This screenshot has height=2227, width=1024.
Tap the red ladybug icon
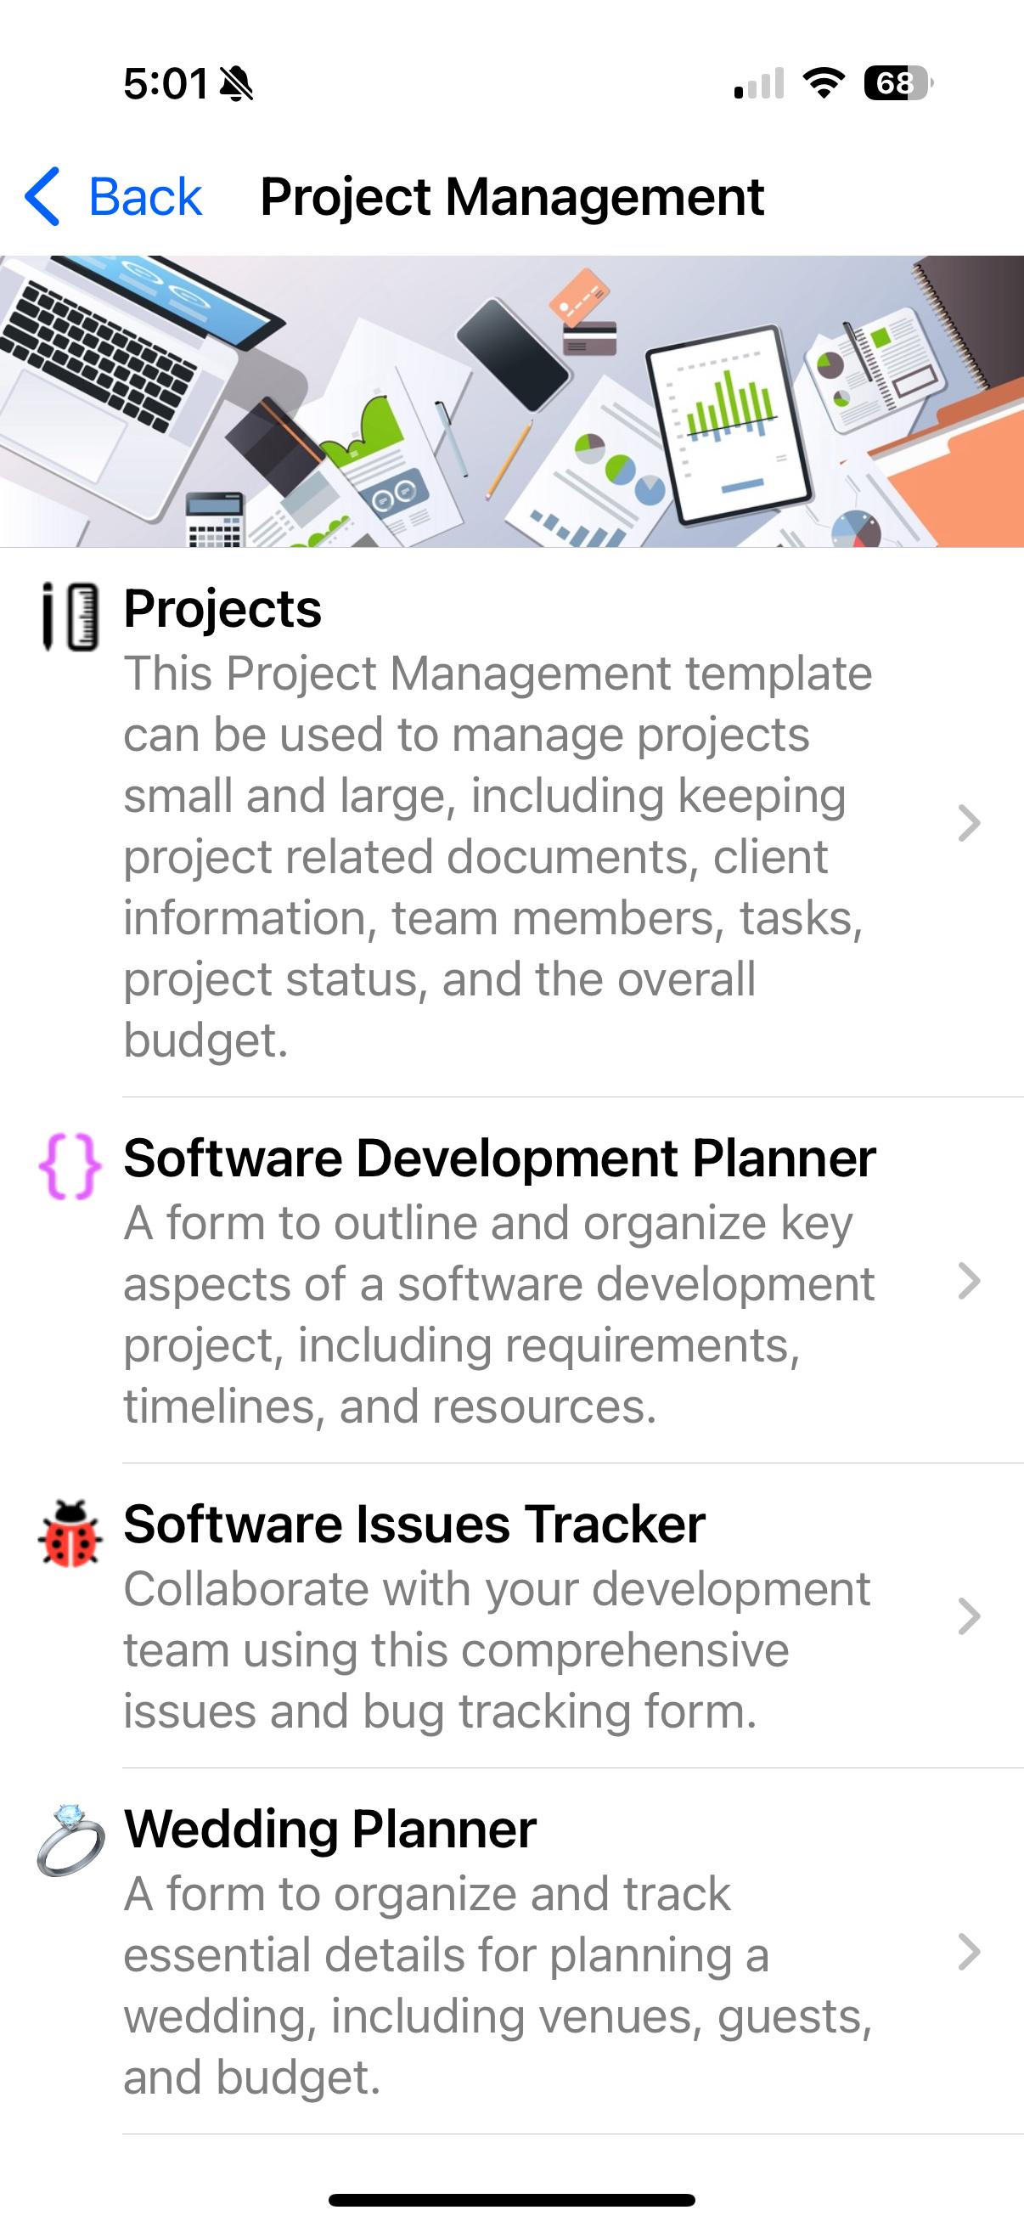[x=70, y=1535]
